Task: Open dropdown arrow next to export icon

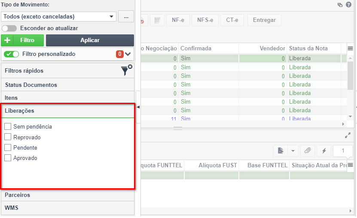Action: click(293, 150)
